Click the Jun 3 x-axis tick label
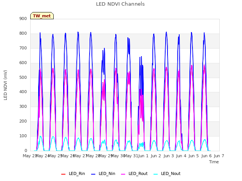This screenshot has height=181, width=242. click(x=169, y=156)
